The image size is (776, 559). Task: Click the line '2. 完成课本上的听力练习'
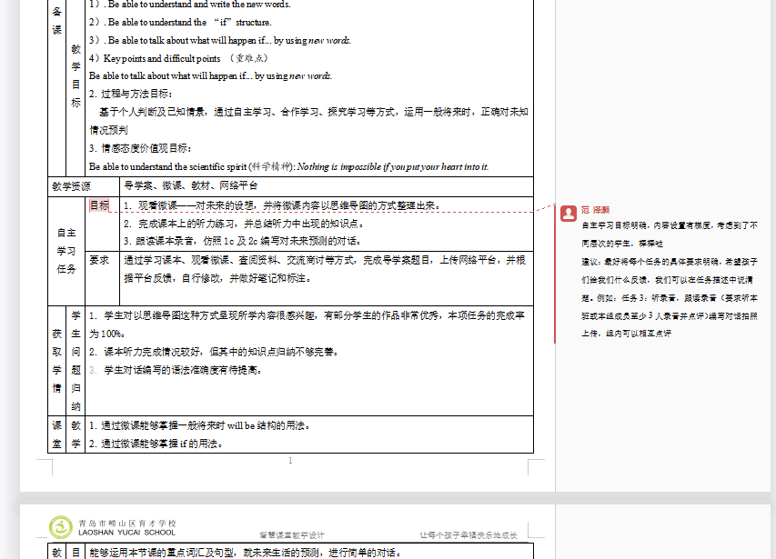coord(245,224)
